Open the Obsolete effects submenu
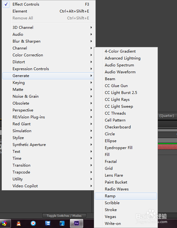Screen dimensions: 177x228 click(49, 103)
